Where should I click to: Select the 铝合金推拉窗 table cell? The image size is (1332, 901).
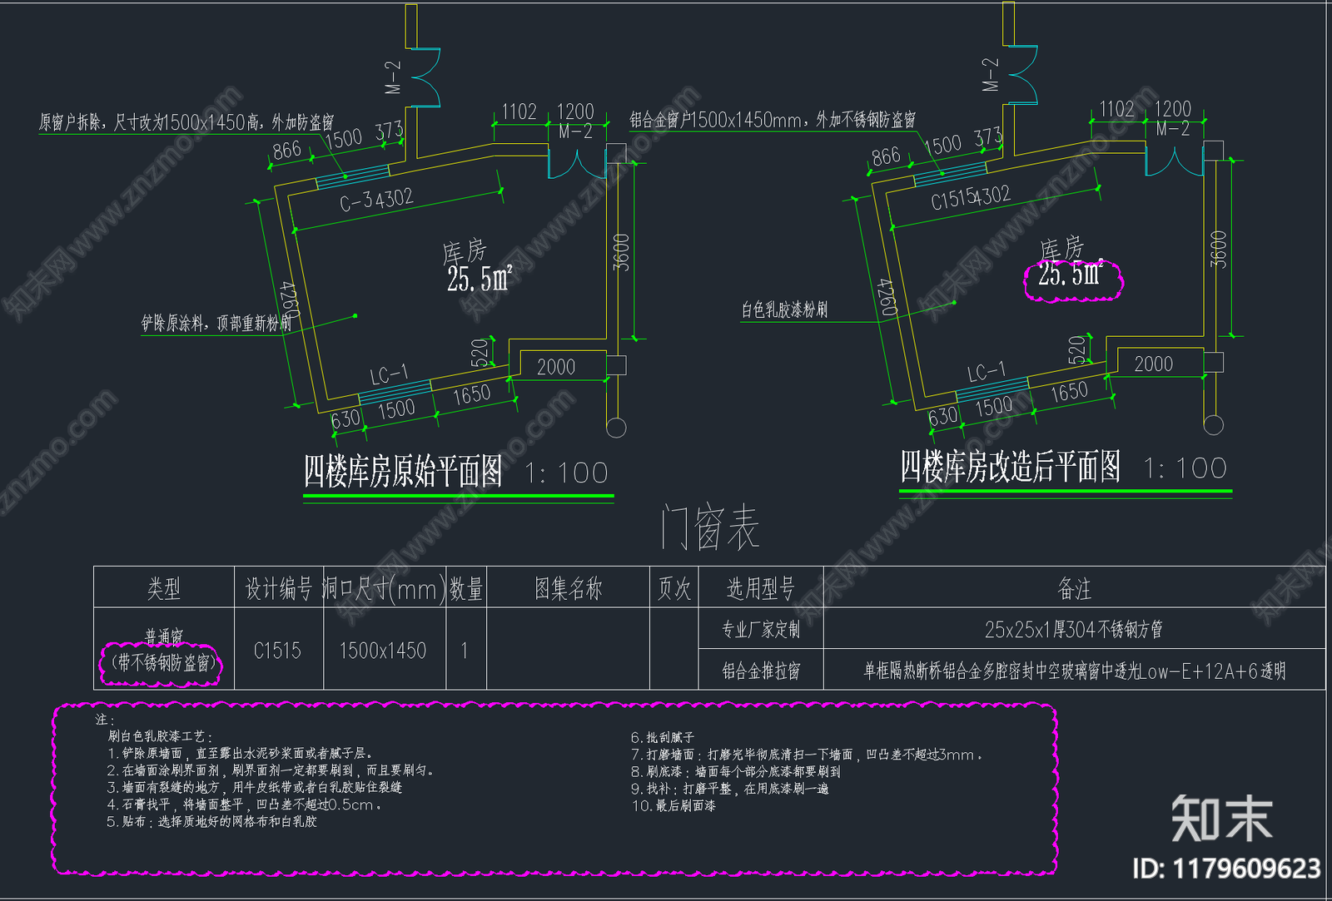point(761,671)
